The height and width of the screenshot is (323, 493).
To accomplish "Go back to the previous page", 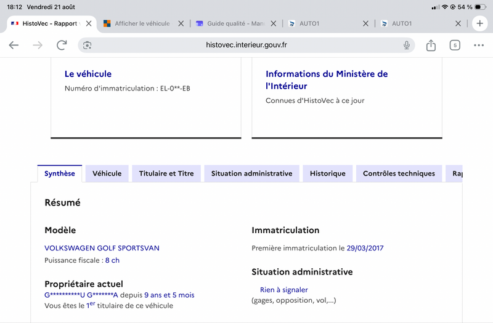I will coord(14,45).
